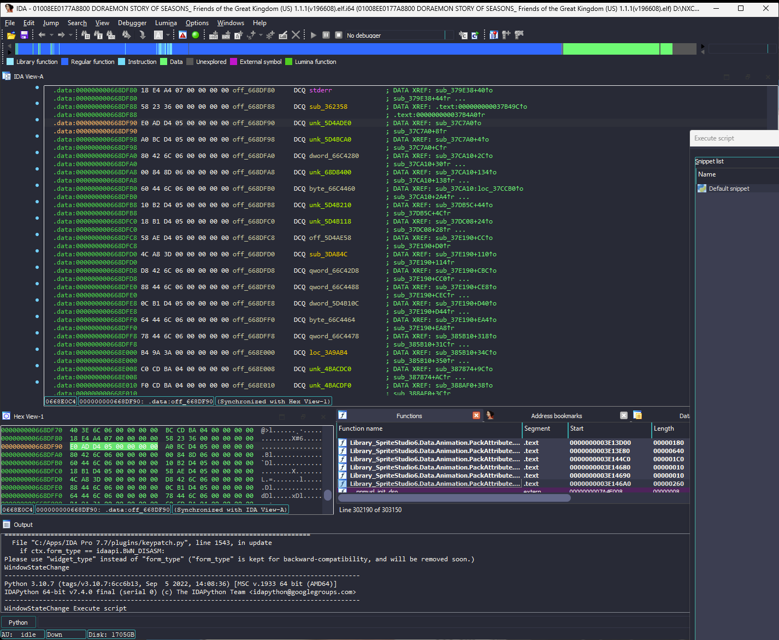Click the navigation band right arrow

click(703, 46)
